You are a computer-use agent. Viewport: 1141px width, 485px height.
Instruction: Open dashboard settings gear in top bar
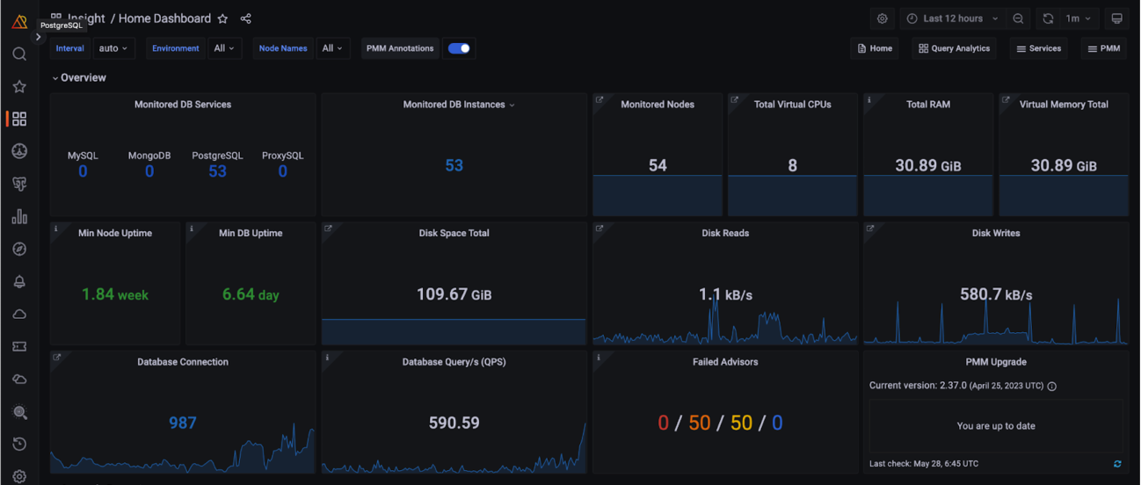click(x=883, y=18)
